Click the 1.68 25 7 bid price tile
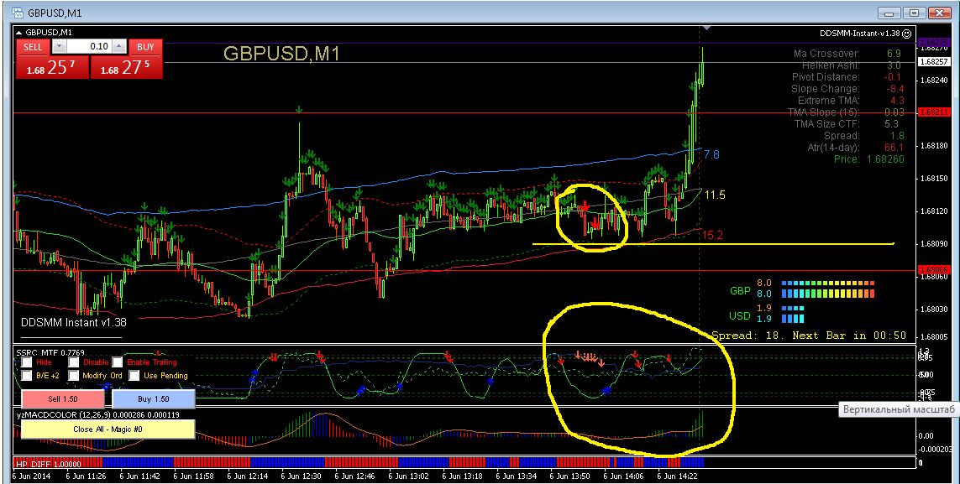Screen dimensions: 960x484 (x=53, y=68)
